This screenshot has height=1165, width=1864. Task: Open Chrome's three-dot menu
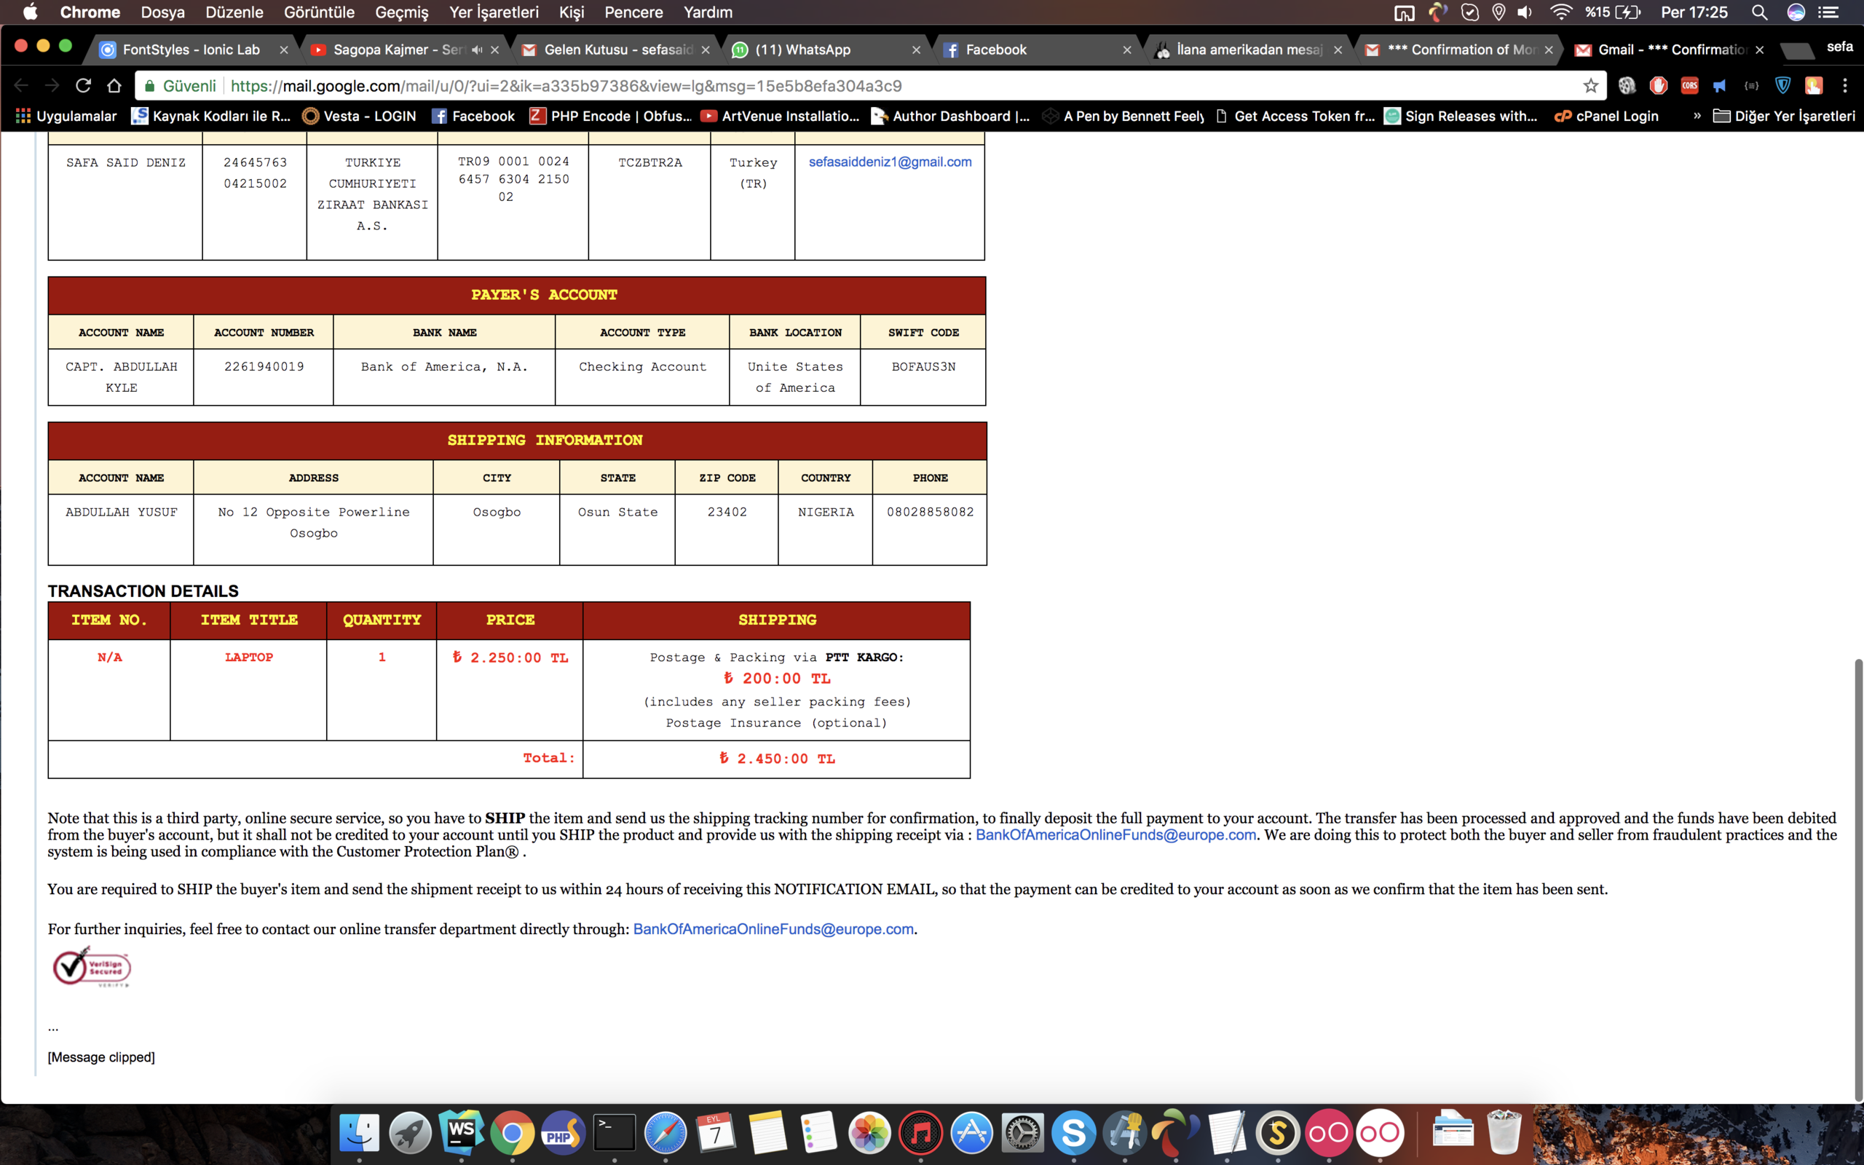(x=1845, y=85)
